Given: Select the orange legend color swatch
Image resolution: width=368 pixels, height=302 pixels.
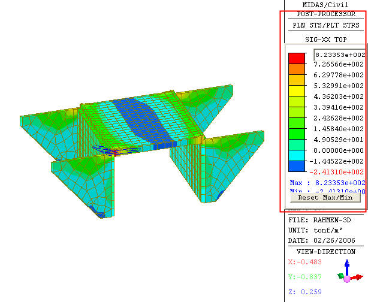Looking at the screenshot, I should pyautogui.click(x=296, y=70).
